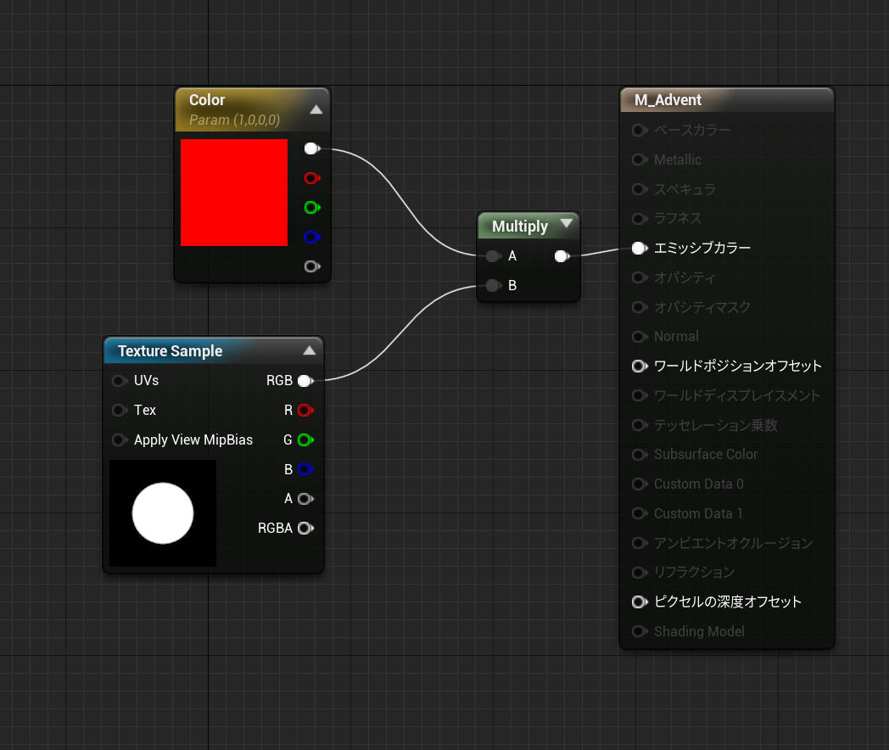Click the リフラクション input pin
This screenshot has height=750, width=889.
(640, 573)
